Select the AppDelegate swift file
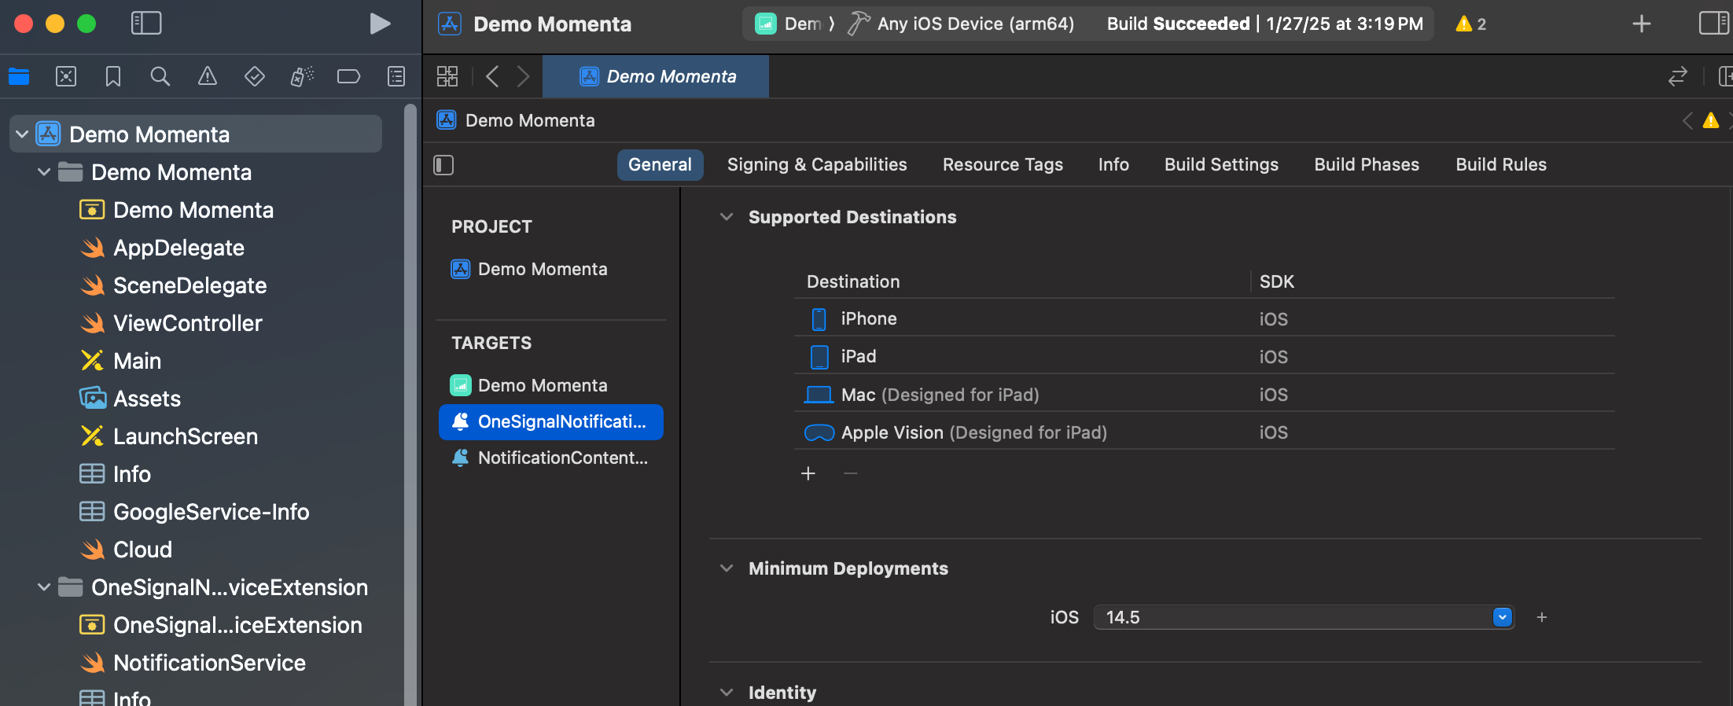Viewport: 1733px width, 706px height. (x=179, y=248)
